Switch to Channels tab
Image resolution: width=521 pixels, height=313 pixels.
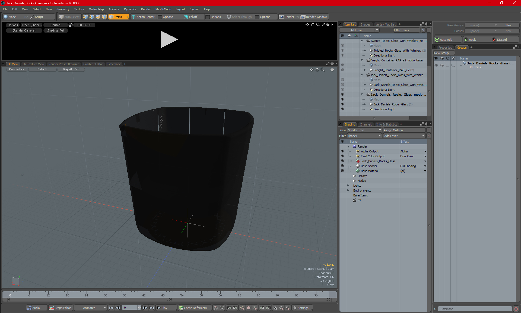coord(366,124)
